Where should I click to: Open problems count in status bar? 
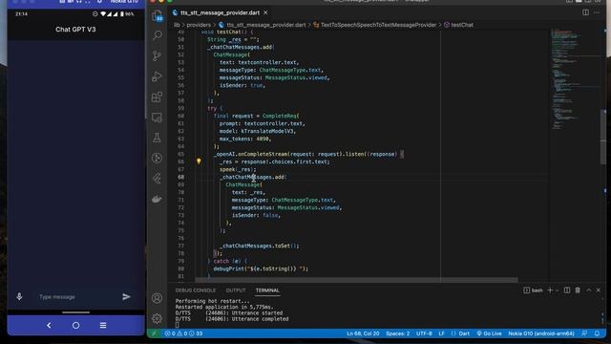tap(183, 333)
